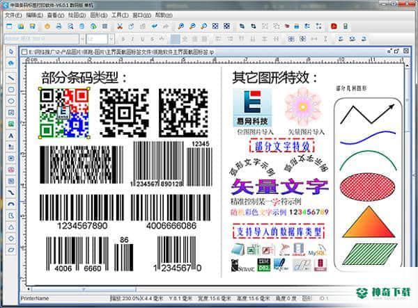
Task: Click the orange document settings icon
Action: tap(47, 26)
